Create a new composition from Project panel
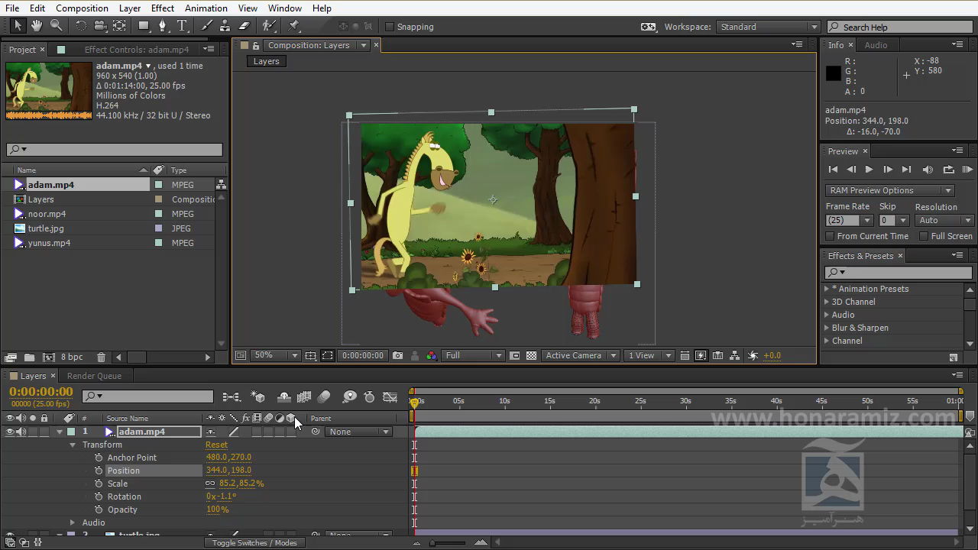Viewport: 978px width, 550px height. point(48,357)
